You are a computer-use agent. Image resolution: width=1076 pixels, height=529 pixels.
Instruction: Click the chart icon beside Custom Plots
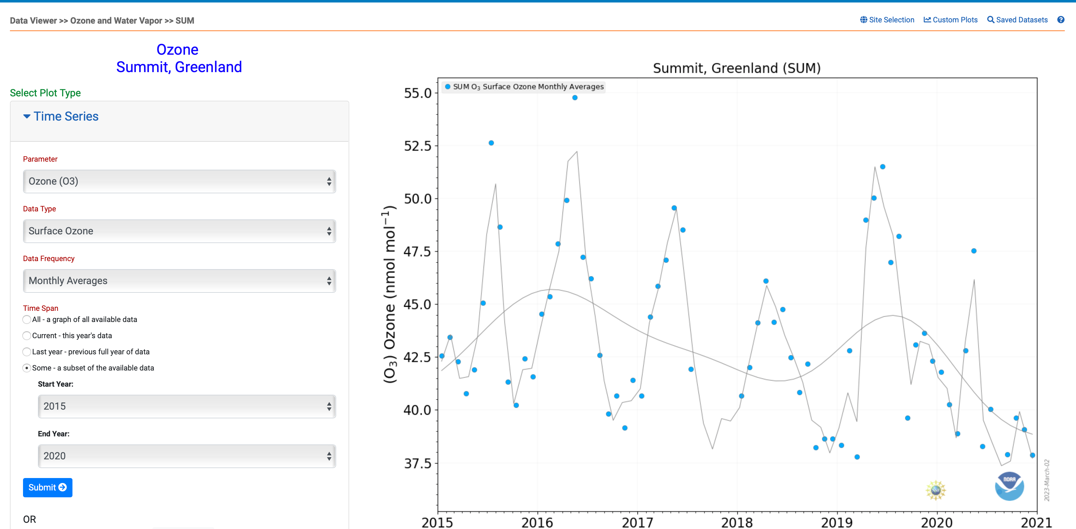pos(927,20)
